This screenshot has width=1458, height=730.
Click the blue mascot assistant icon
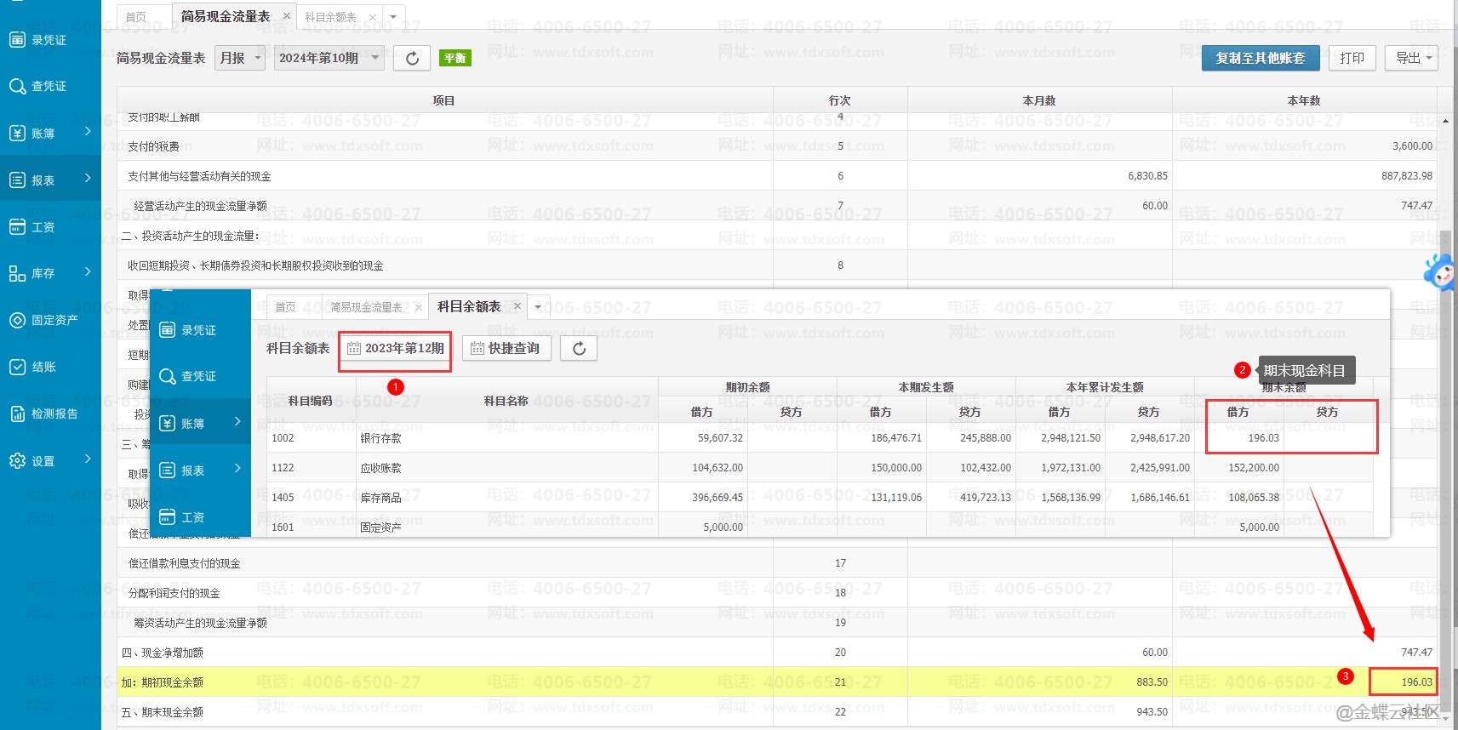[1440, 272]
